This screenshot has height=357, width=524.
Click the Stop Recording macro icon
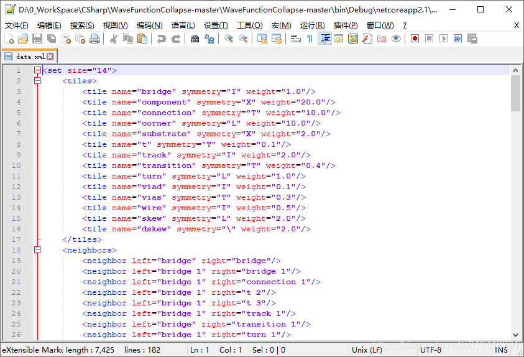pos(430,39)
